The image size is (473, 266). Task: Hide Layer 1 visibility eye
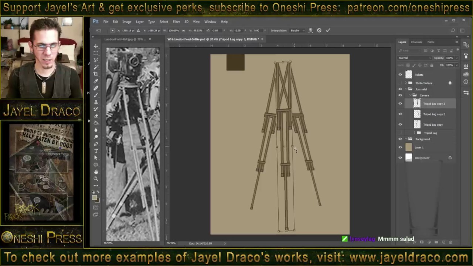[400, 147]
